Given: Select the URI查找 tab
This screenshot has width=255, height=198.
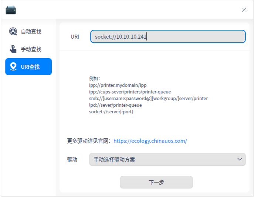Looking at the screenshot, I should tap(28, 67).
